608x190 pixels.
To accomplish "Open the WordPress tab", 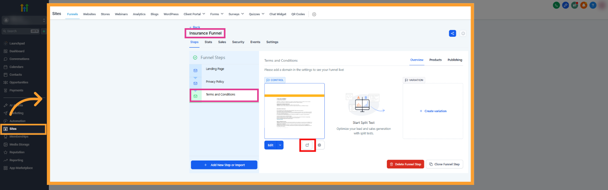I will [x=171, y=14].
